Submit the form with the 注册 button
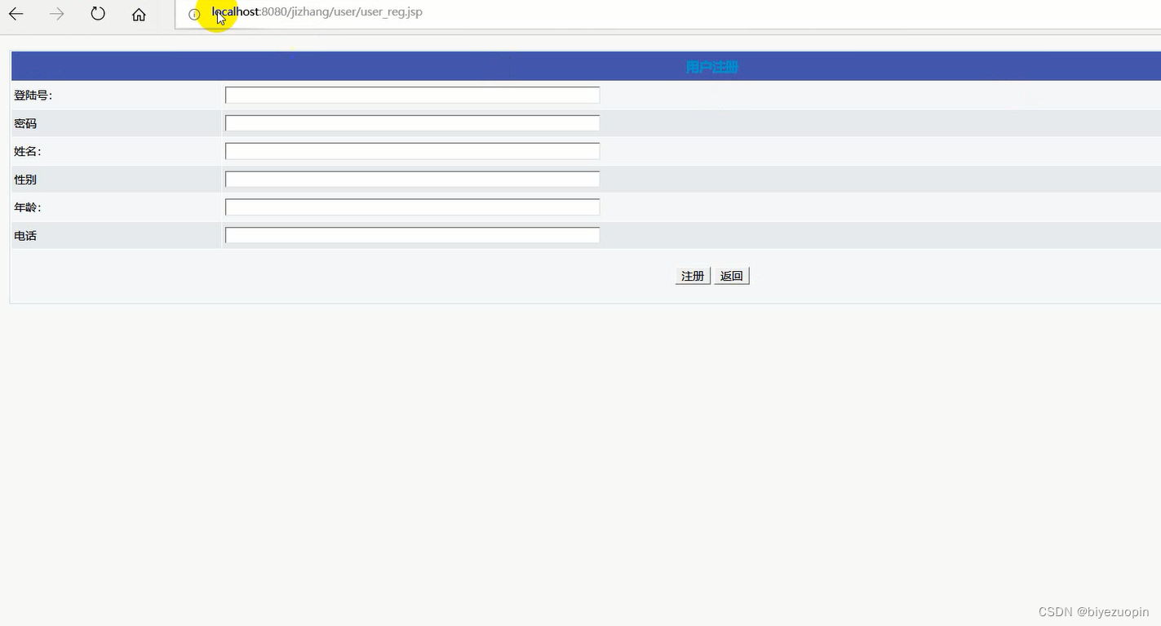This screenshot has width=1161, height=626. coord(693,276)
